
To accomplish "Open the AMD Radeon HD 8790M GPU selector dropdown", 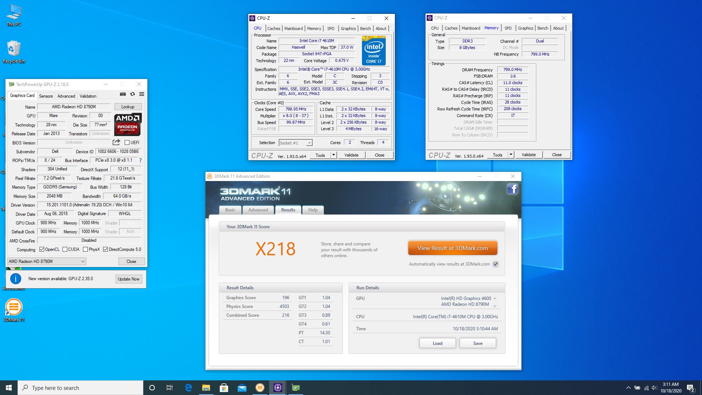I will (47, 261).
